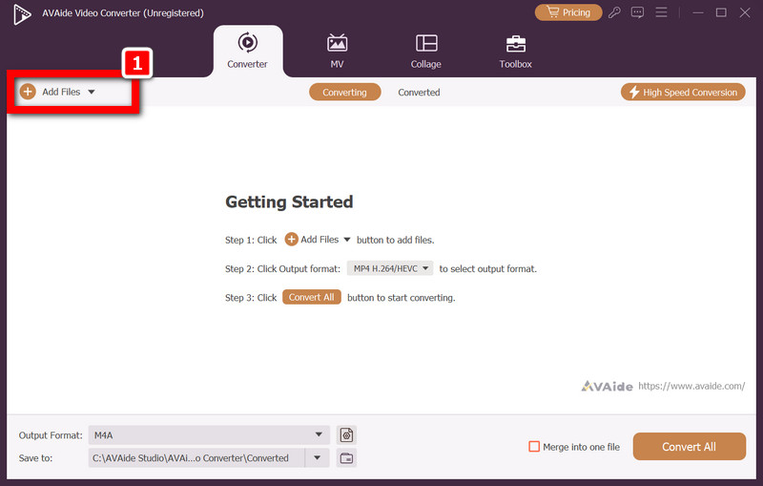Image resolution: width=763 pixels, height=486 pixels.
Task: Switch to the MV tab
Action: point(337,52)
